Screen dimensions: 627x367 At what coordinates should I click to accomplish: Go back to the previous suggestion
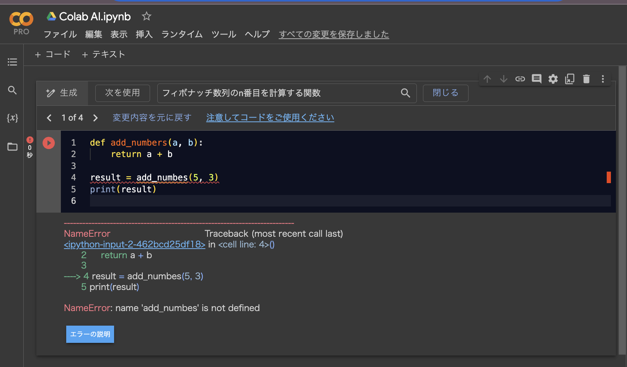pyautogui.click(x=49, y=118)
